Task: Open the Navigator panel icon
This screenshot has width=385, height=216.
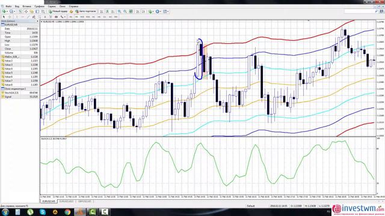Action: click(32, 11)
